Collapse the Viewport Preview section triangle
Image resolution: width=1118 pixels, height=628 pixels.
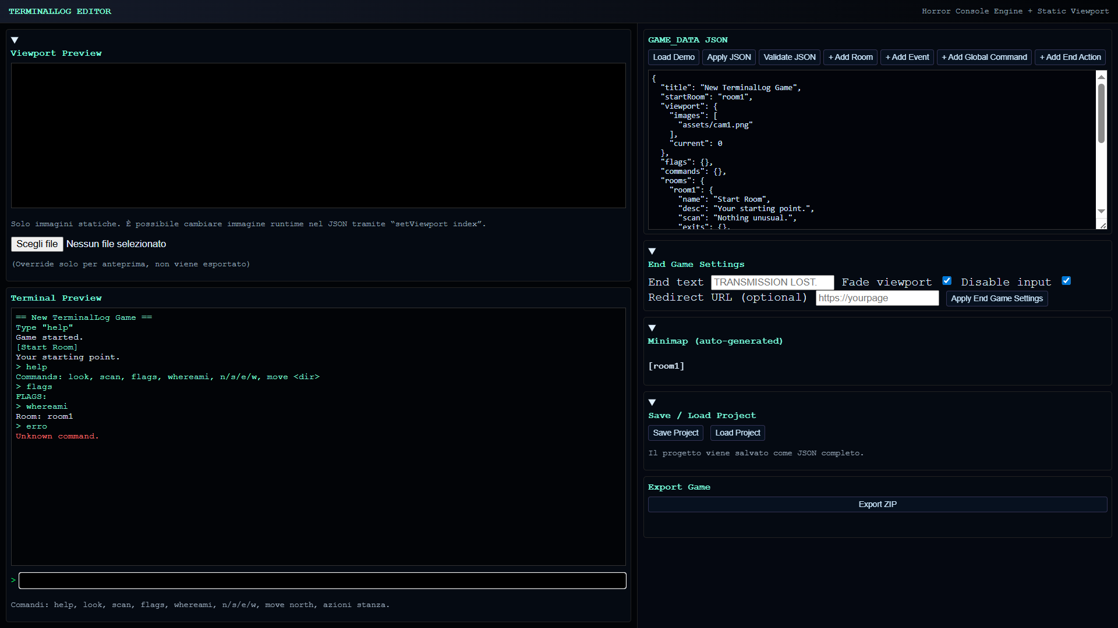[15, 40]
